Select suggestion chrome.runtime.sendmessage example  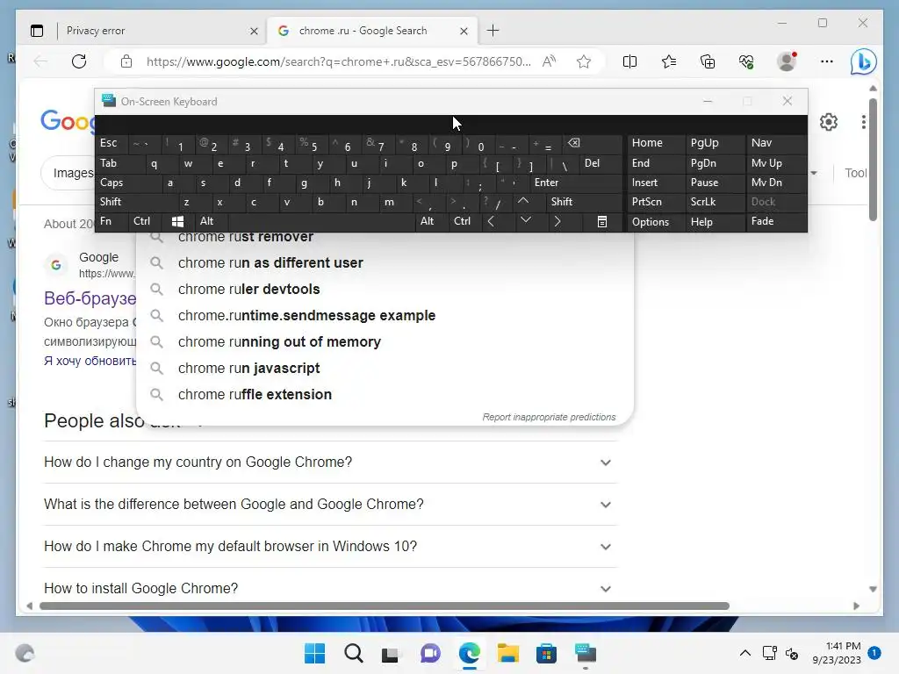point(385,316)
